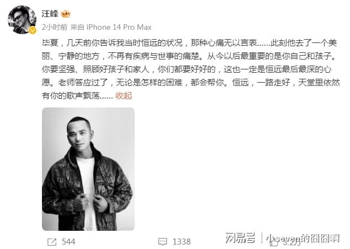This screenshot has width=350, height=249.
Task: Click the 网易号 watermark logo
Action: [x=240, y=238]
